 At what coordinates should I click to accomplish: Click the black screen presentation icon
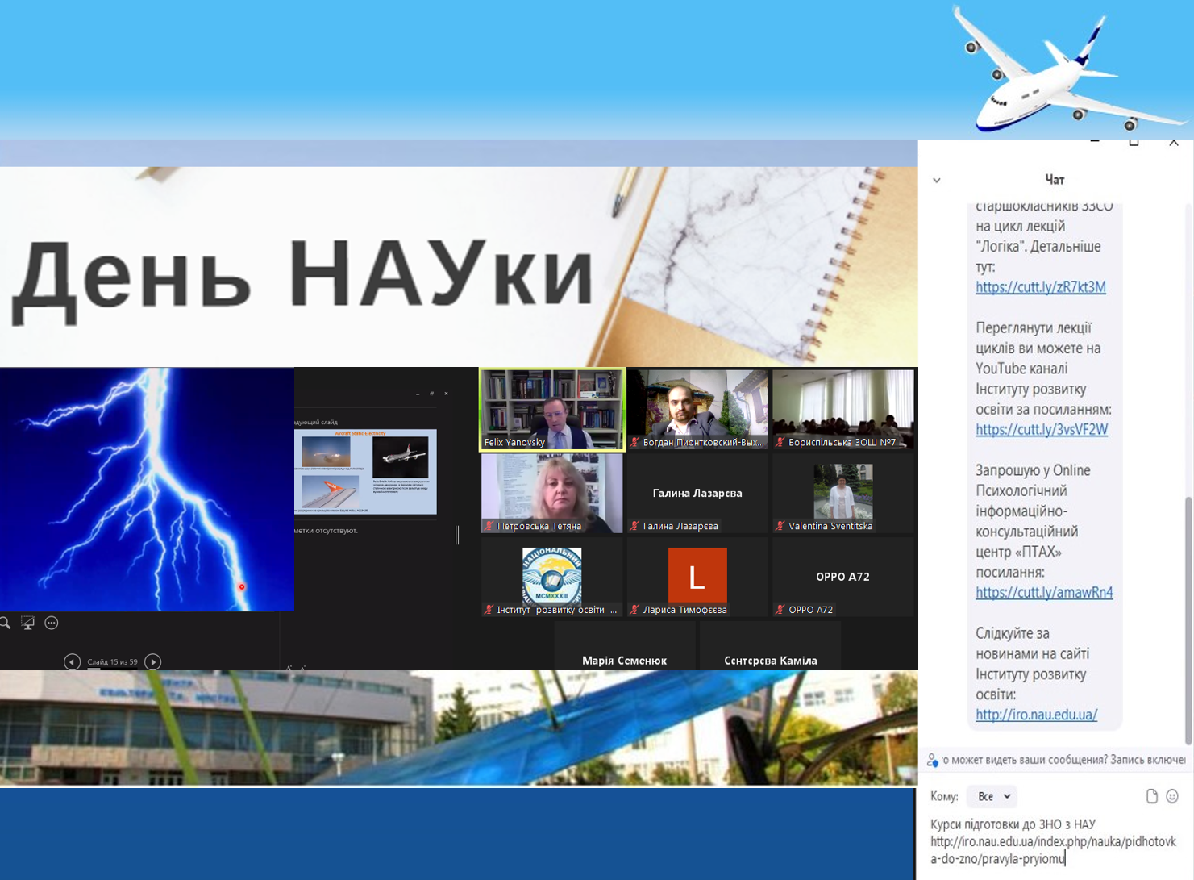(27, 623)
